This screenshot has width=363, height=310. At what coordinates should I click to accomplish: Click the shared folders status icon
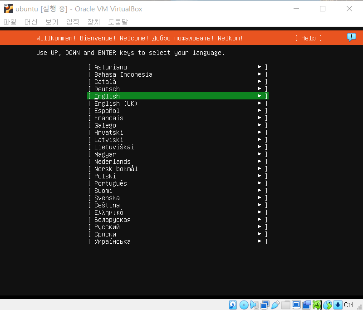(x=286, y=305)
